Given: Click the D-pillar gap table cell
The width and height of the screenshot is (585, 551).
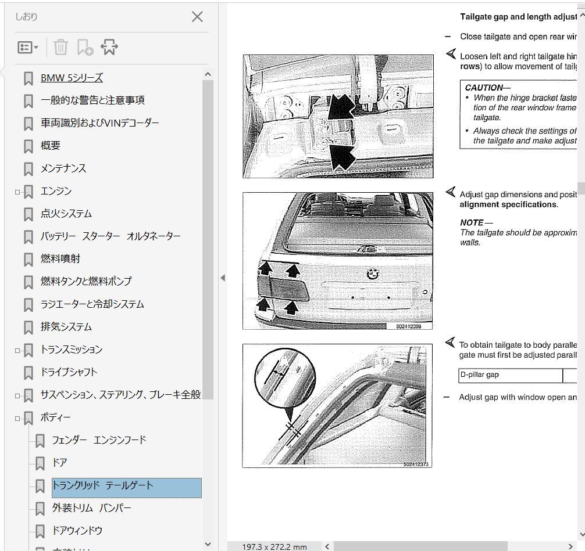Looking at the screenshot, I should (511, 376).
